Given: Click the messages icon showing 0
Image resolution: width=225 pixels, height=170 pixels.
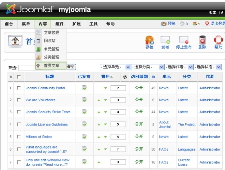Looking at the screenshot, I should 184,24.
